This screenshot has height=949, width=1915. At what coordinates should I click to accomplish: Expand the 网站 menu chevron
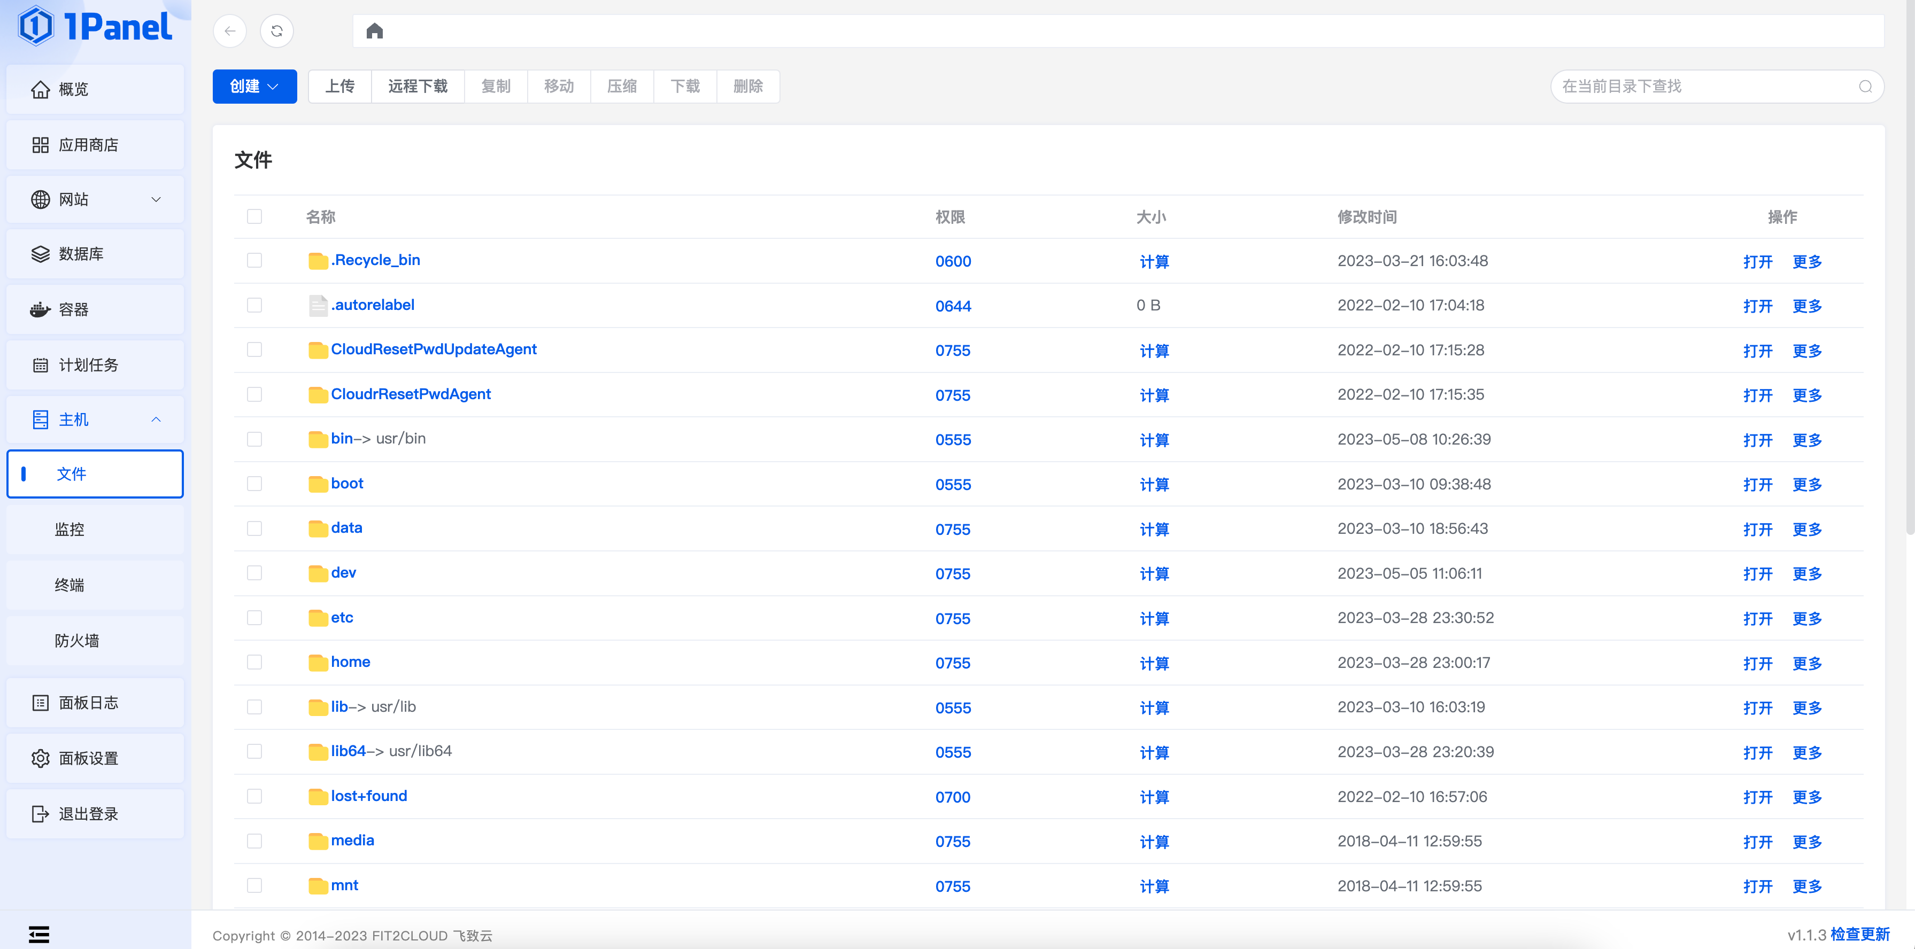[x=156, y=199]
